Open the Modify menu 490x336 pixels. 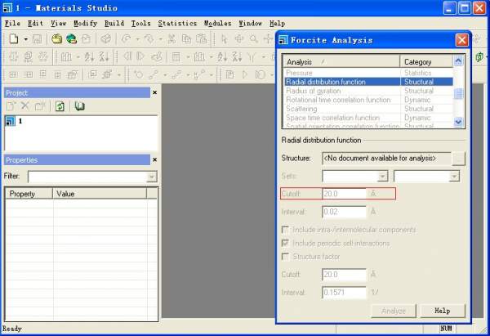click(x=85, y=24)
